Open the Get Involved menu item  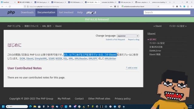pyautogui.click(x=66, y=12)
